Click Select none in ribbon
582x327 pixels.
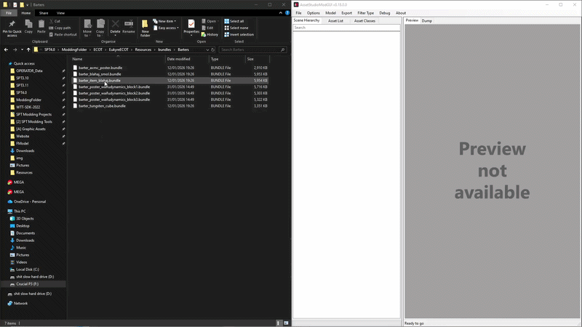coord(236,28)
